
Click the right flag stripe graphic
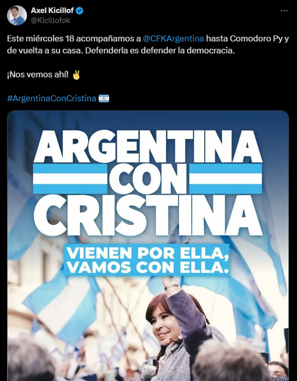click(x=226, y=179)
